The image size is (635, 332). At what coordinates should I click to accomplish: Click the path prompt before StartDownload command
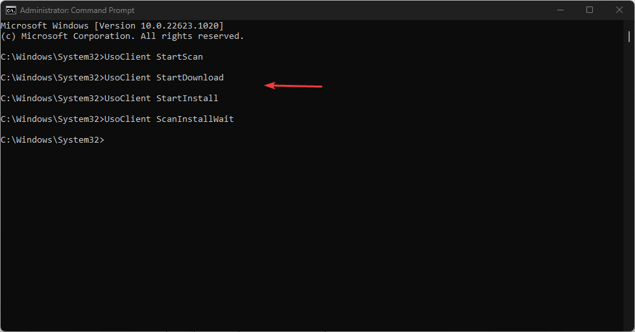click(x=53, y=77)
